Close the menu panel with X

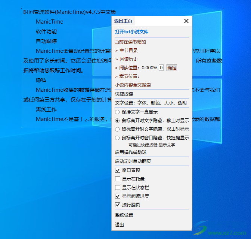click(x=186, y=21)
